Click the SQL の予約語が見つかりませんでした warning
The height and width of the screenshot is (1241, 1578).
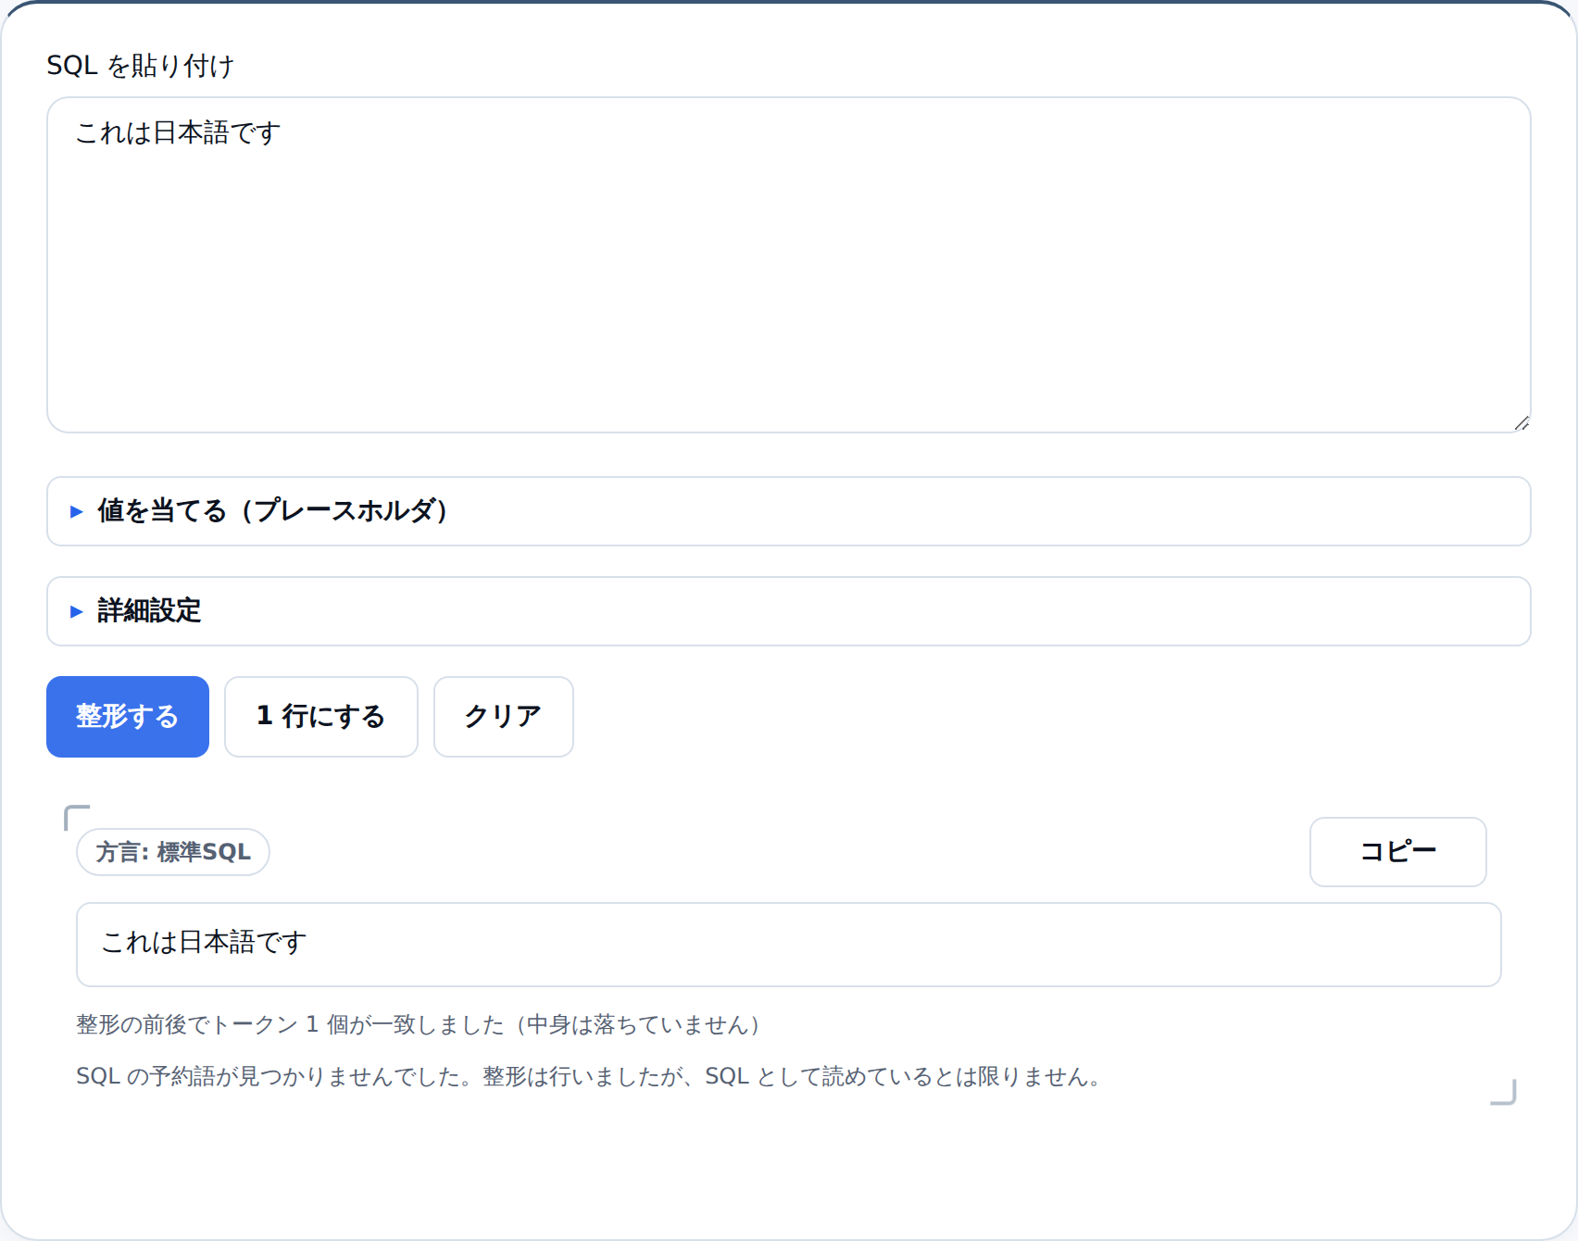coord(589,1076)
